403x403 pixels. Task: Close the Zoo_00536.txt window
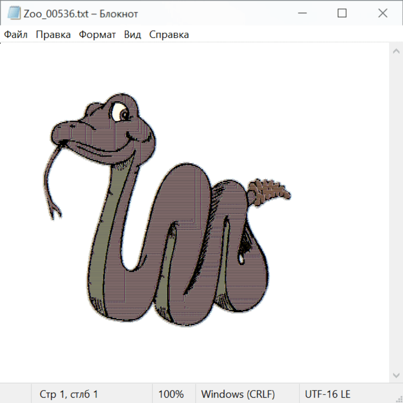[x=382, y=13]
